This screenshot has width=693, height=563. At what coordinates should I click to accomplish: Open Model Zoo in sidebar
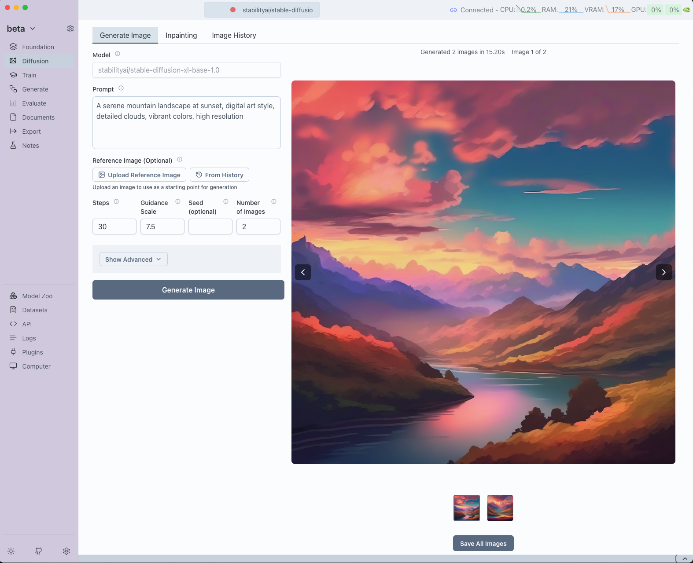click(37, 296)
